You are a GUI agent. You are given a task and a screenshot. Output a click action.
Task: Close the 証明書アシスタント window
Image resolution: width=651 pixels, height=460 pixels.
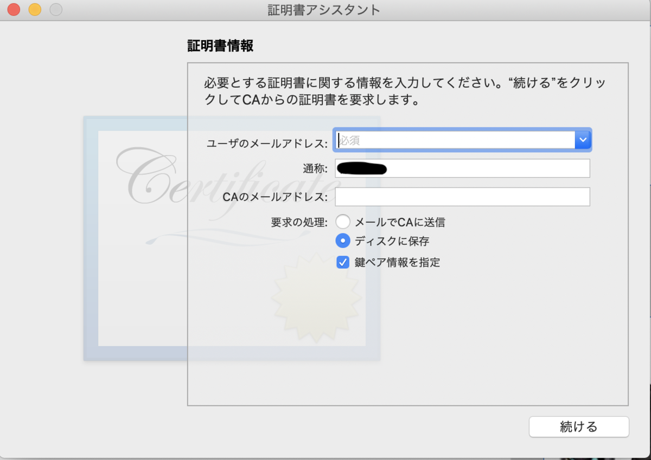14,9
